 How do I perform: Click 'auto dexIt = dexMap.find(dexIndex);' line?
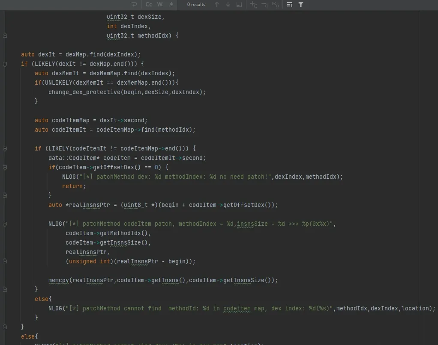coord(81,55)
